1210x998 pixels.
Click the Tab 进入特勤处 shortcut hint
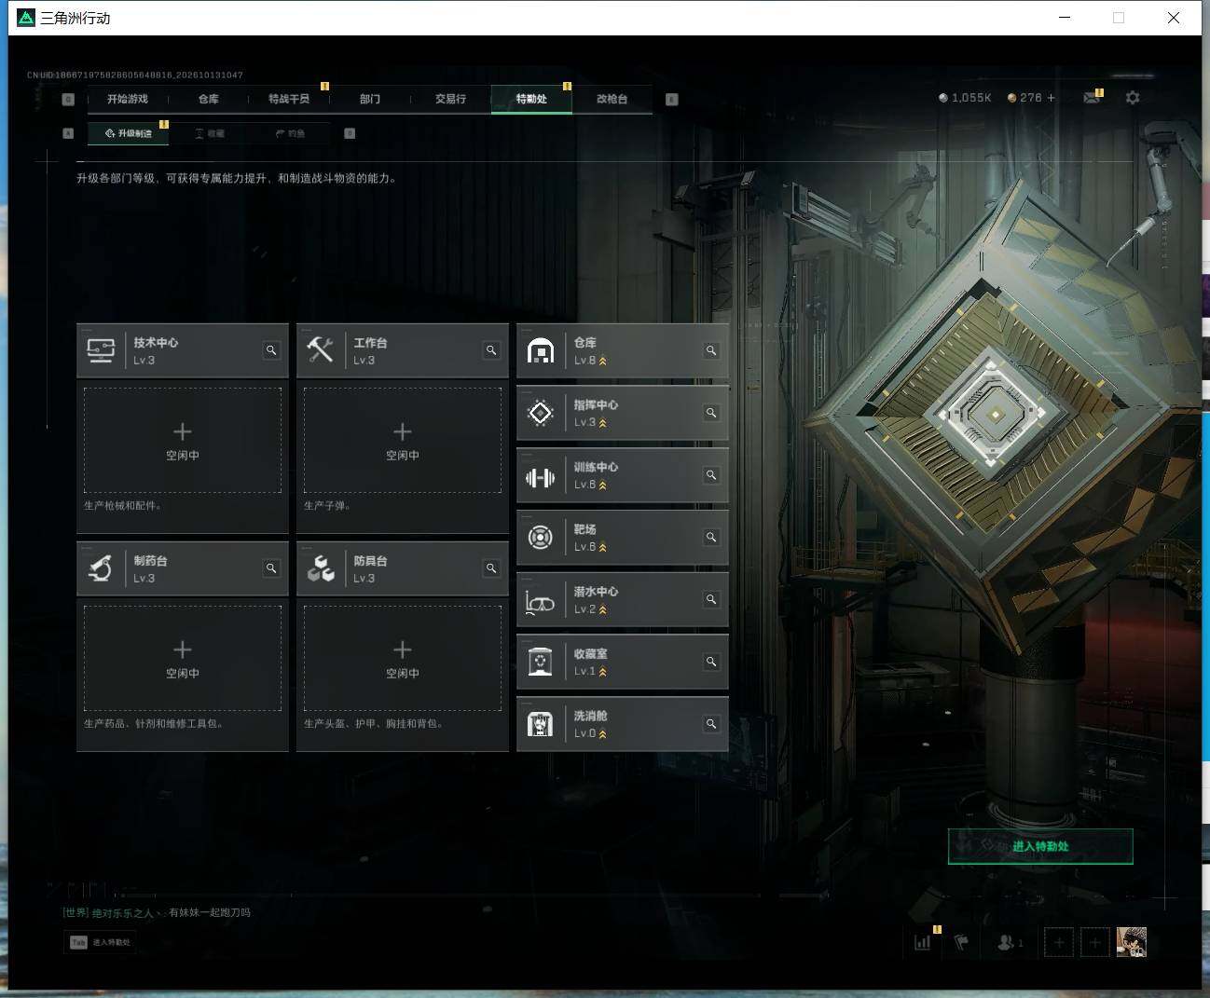click(101, 942)
